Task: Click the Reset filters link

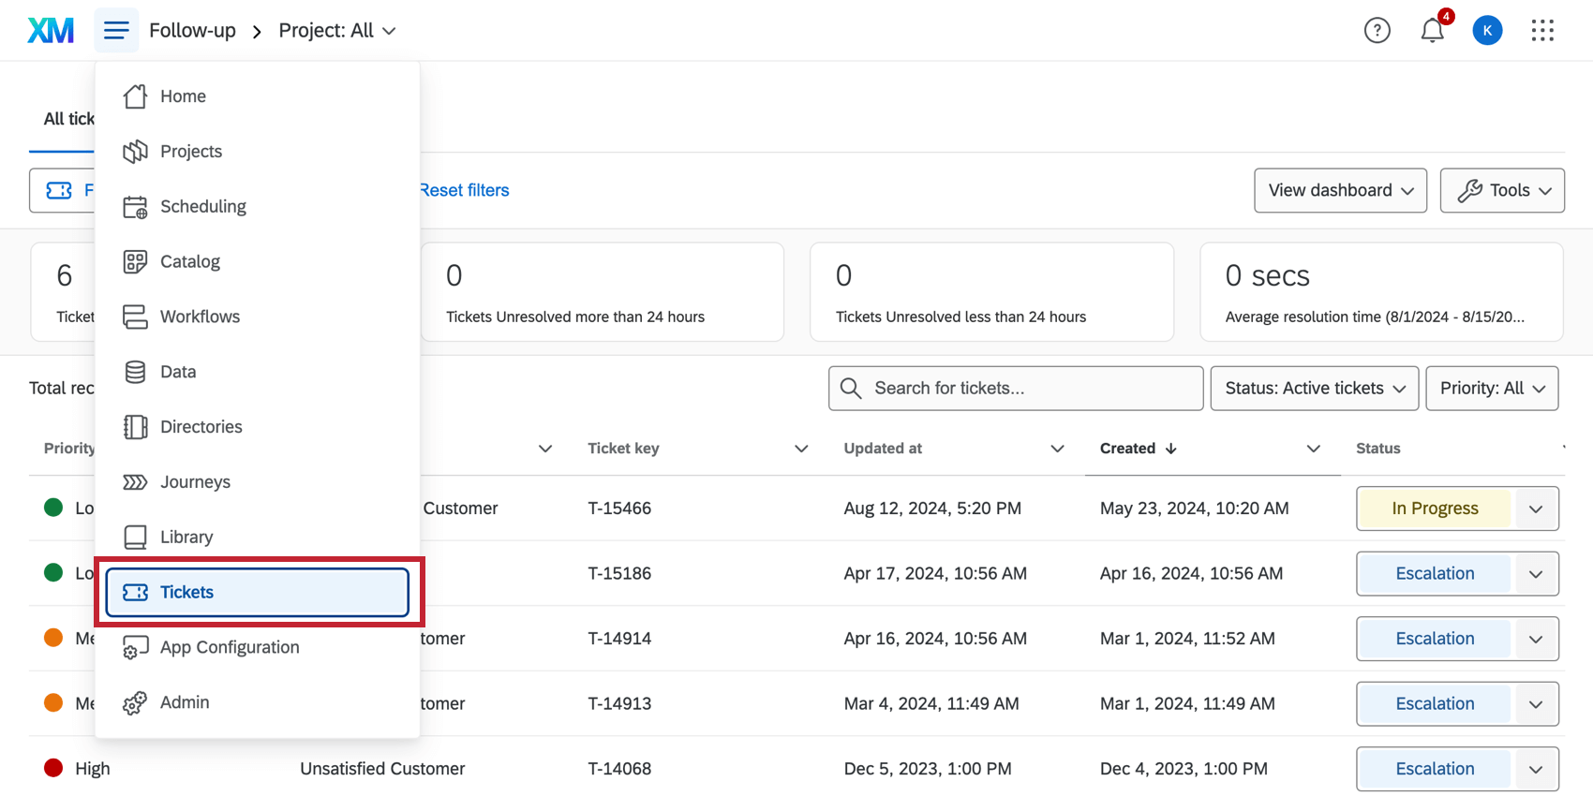Action: (465, 190)
